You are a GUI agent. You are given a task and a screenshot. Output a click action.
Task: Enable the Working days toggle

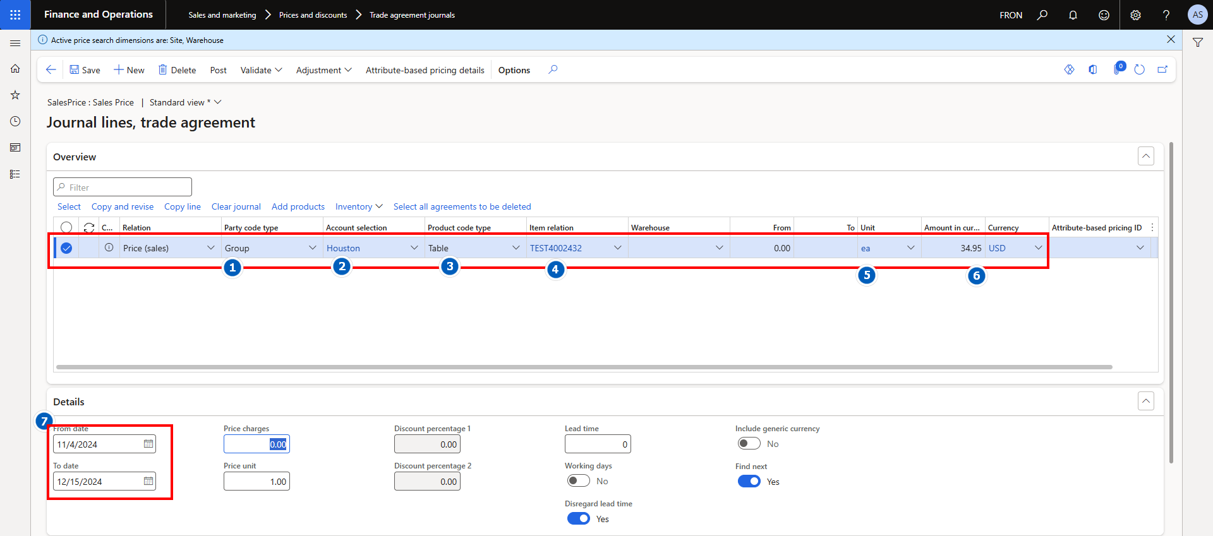click(x=578, y=481)
